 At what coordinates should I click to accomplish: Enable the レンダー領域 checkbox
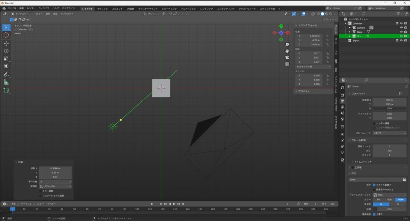[374, 123]
